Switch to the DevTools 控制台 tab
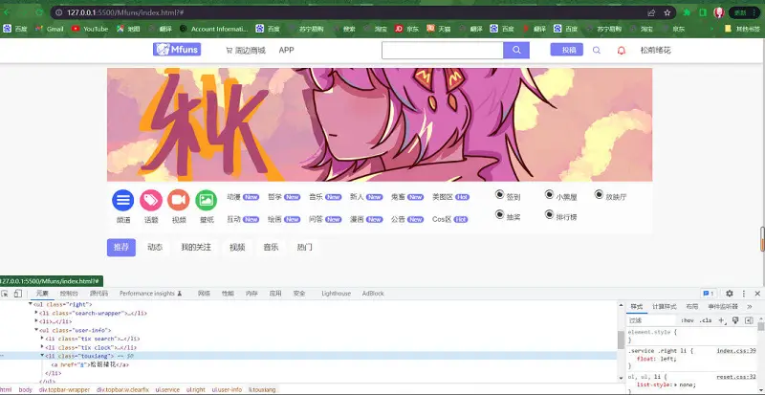Viewport: 765px width, 395px height. [69, 294]
